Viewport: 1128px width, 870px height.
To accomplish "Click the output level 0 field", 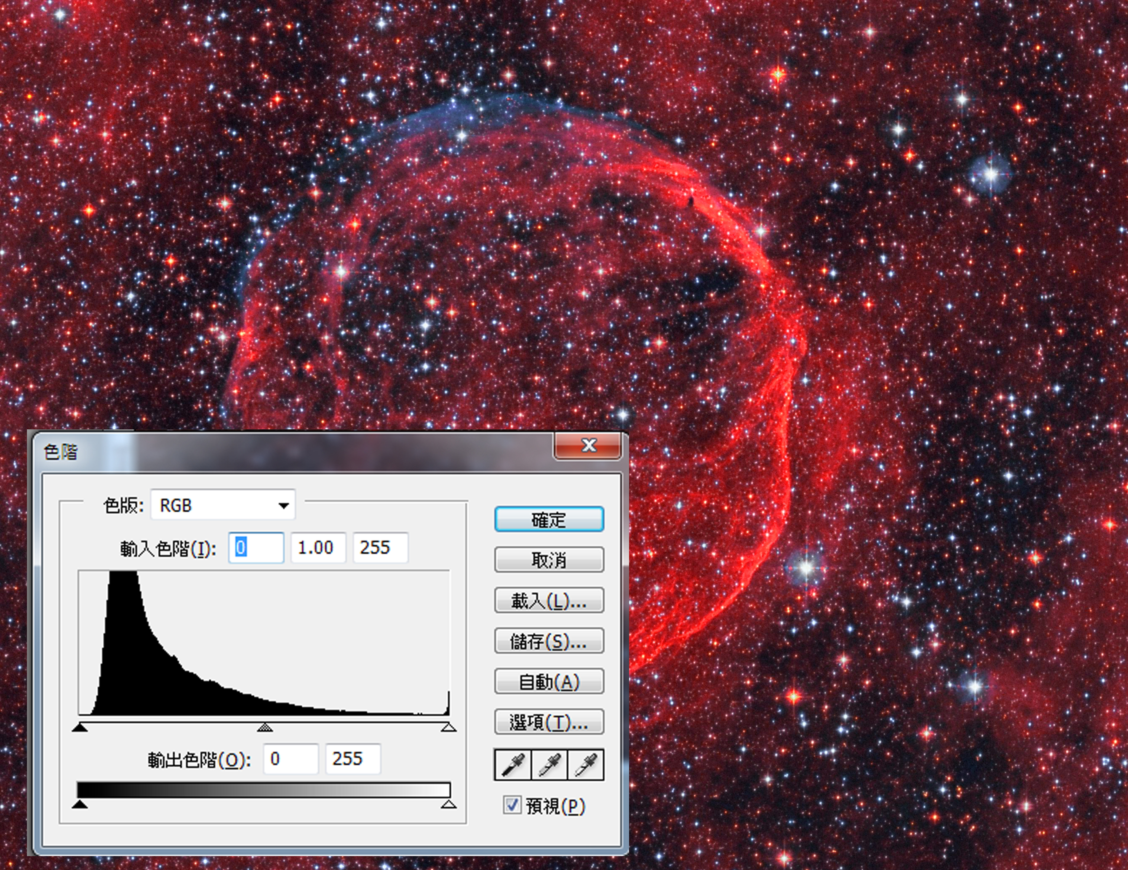I will [x=290, y=758].
